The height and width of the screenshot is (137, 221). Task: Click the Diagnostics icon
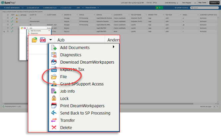[54, 55]
